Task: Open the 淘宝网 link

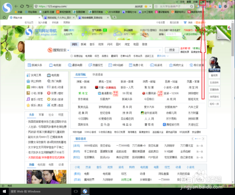Action: click(193, 87)
